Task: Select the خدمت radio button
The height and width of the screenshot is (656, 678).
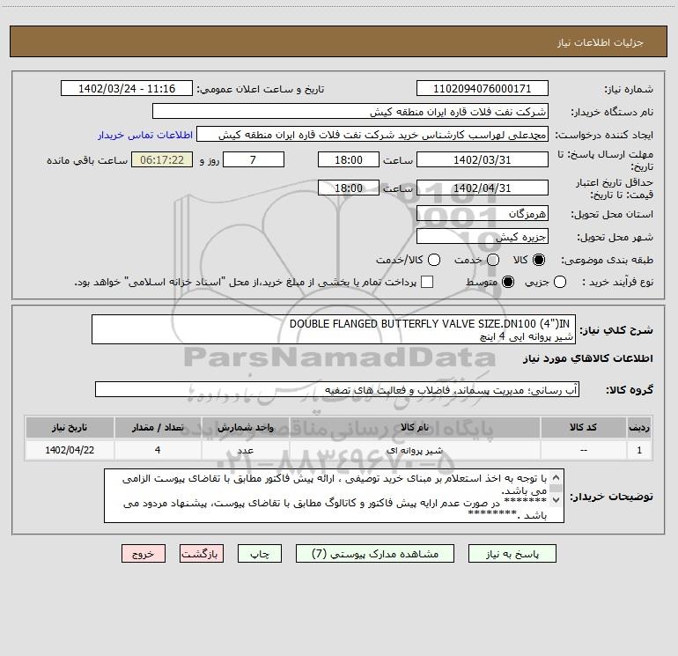Action: [493, 260]
